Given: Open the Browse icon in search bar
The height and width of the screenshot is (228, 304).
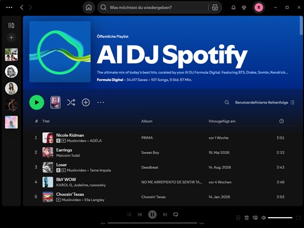Looking at the screenshot, I should point(215,7).
